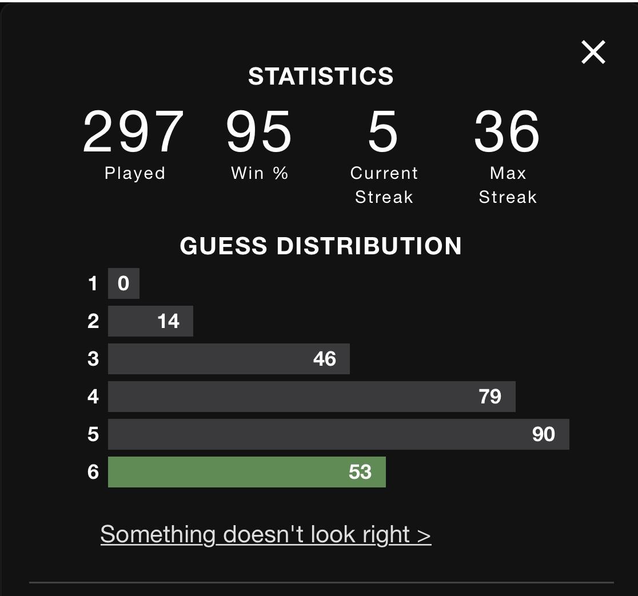Click the row label 1 in guess distribution
Image resolution: width=638 pixels, height=596 pixels.
(x=93, y=283)
